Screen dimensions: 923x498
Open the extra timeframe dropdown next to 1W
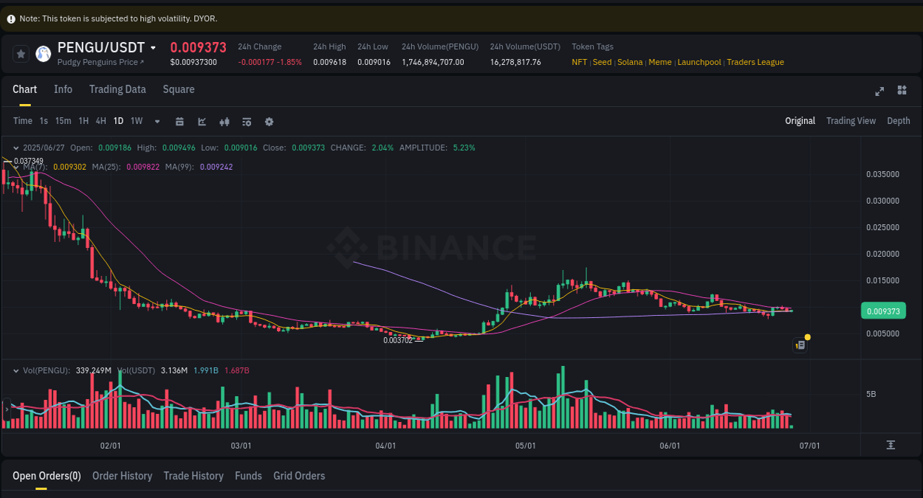coord(156,121)
